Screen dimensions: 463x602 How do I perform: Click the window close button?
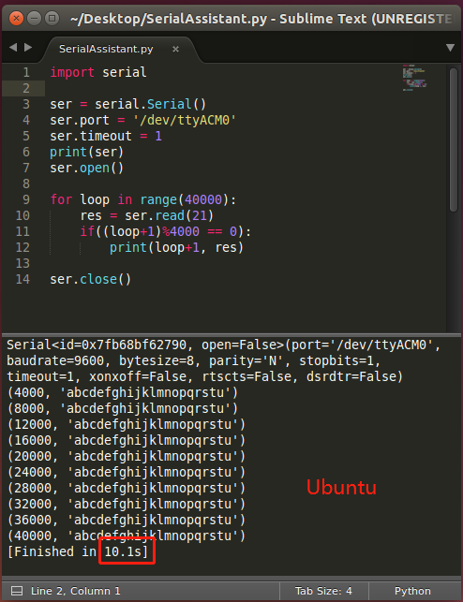(x=16, y=18)
